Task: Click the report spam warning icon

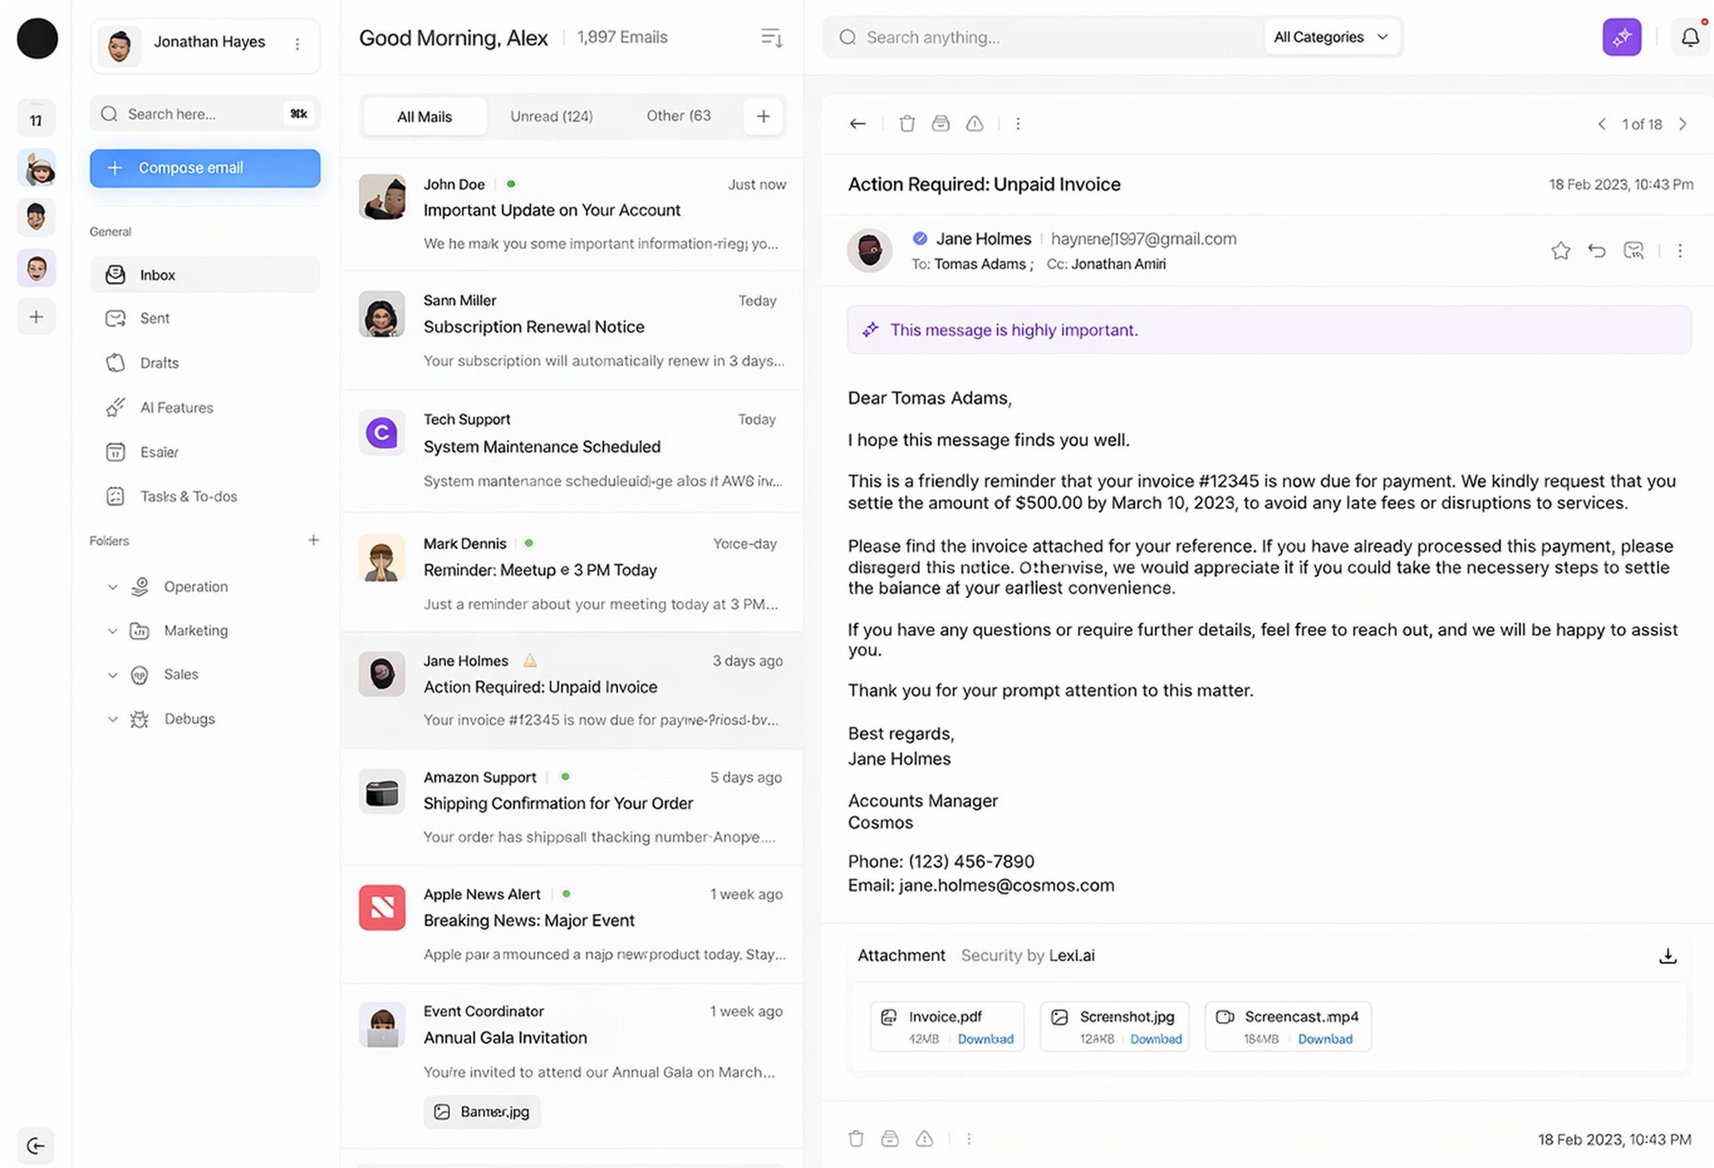Action: coord(974,123)
